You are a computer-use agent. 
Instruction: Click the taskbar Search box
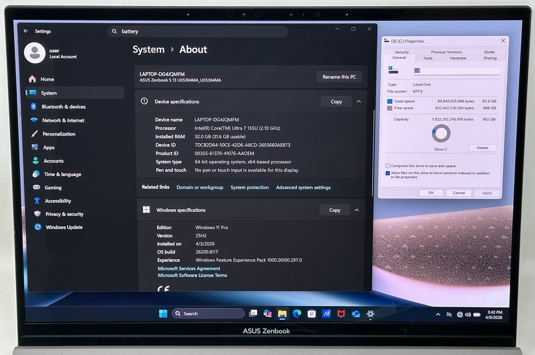click(208, 314)
